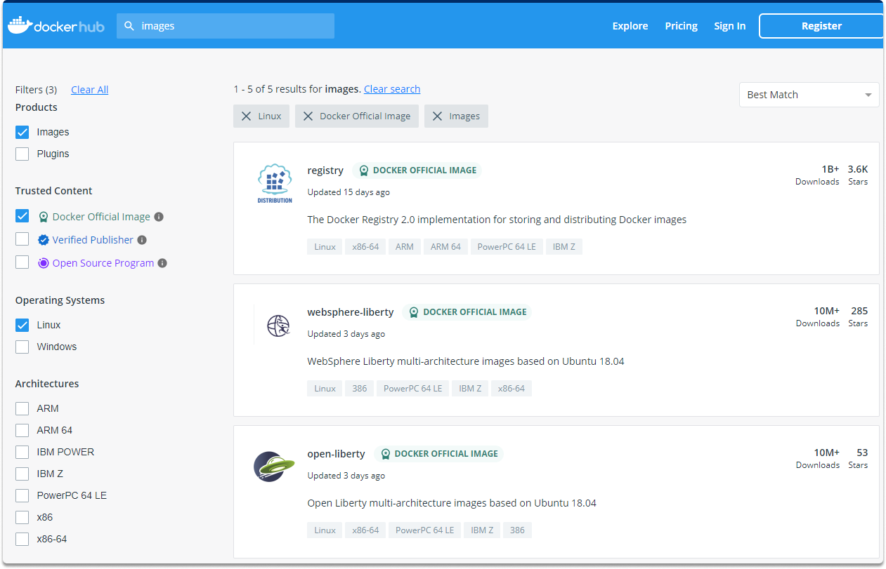Uncheck the Linux operating system checkbox

tap(22, 325)
